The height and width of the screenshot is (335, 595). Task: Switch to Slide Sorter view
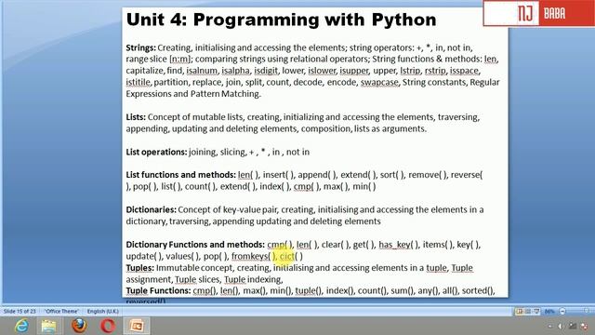(528, 312)
